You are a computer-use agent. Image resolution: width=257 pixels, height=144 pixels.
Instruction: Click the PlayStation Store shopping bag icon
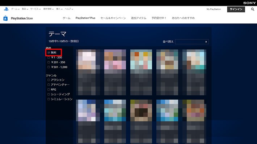coord(5,18)
